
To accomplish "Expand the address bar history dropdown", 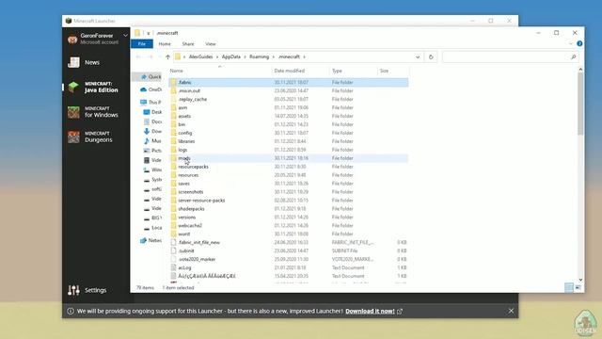I will (x=418, y=56).
